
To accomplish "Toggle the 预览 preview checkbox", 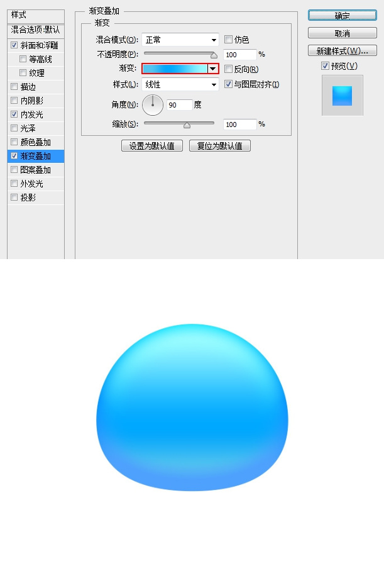I will [x=325, y=65].
